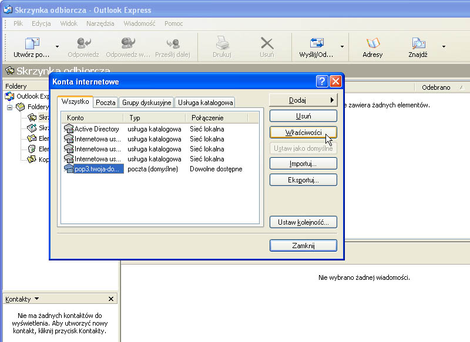Open the Plik menu

[18, 23]
